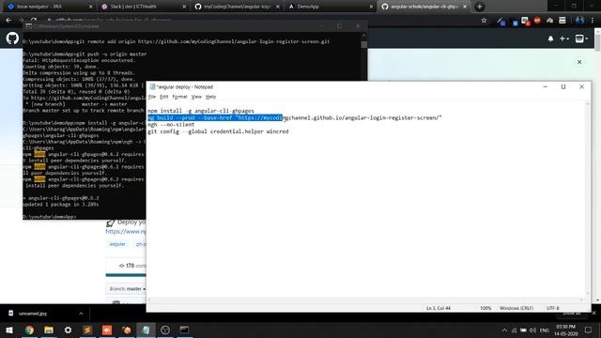Viewport: 601px width, 338px height.
Task: Click the 'git config --global credential.helper' line
Action: pyautogui.click(x=218, y=131)
